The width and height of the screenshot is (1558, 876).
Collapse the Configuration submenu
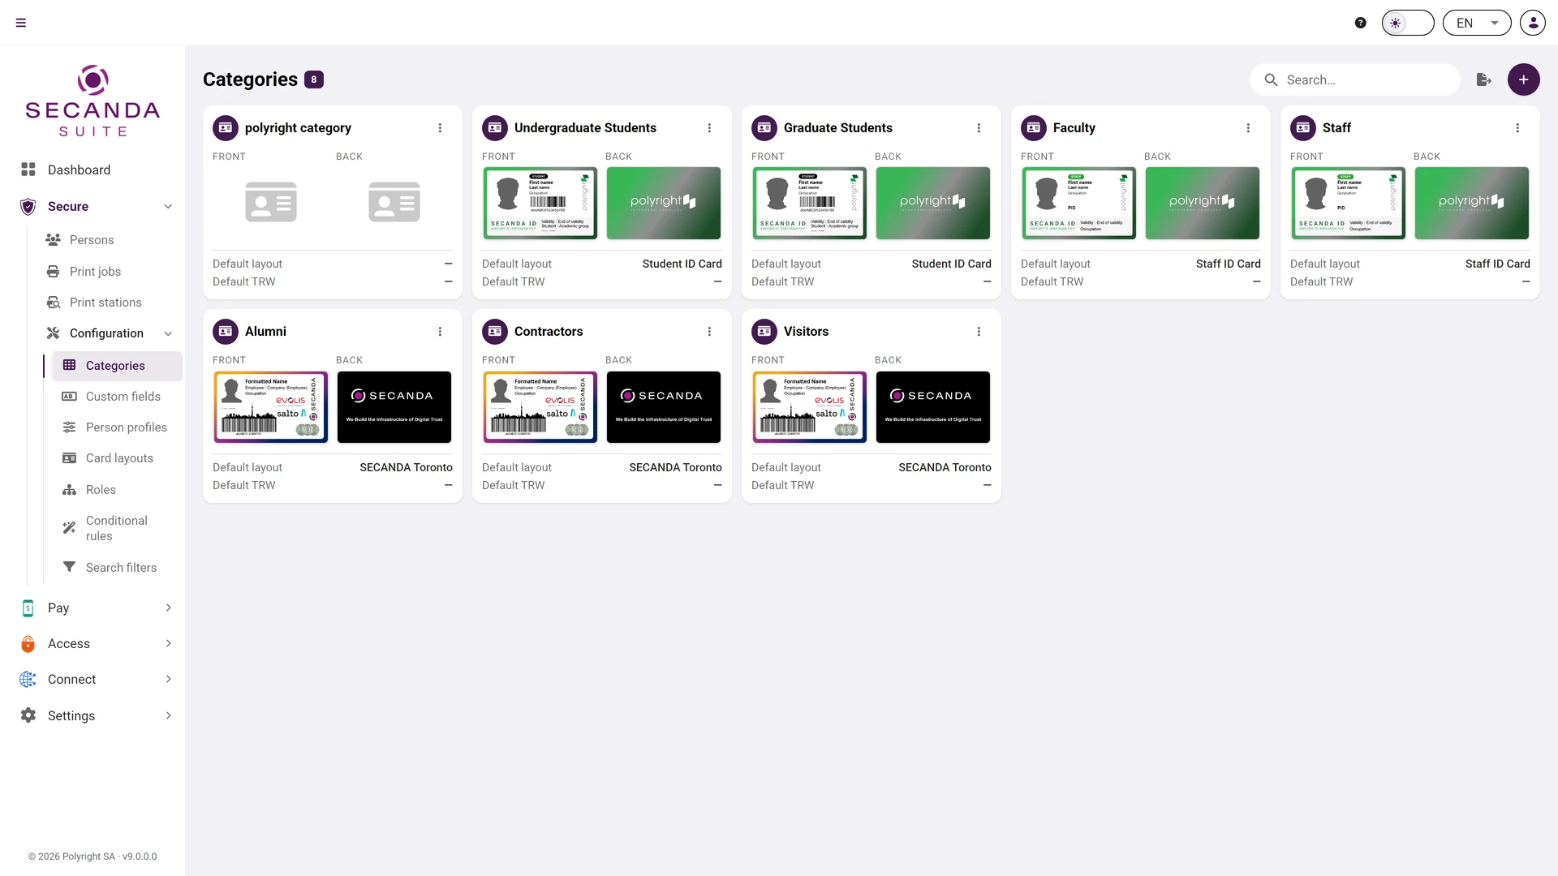(x=168, y=333)
